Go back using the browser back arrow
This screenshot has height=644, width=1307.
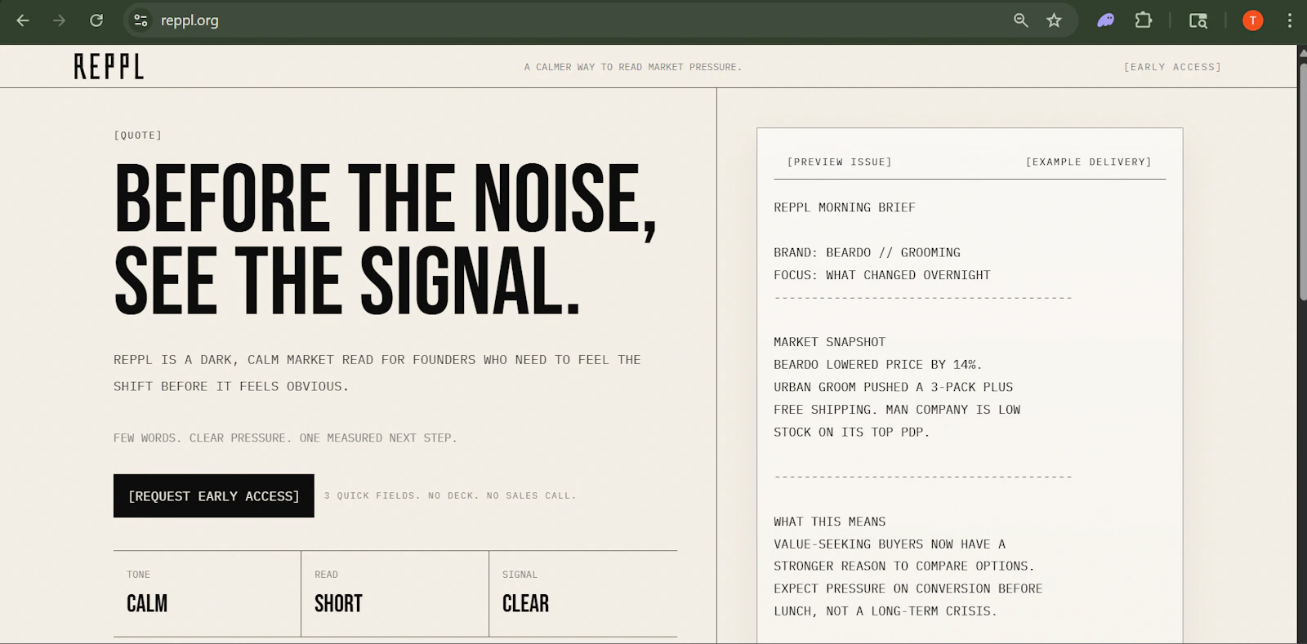(x=23, y=20)
